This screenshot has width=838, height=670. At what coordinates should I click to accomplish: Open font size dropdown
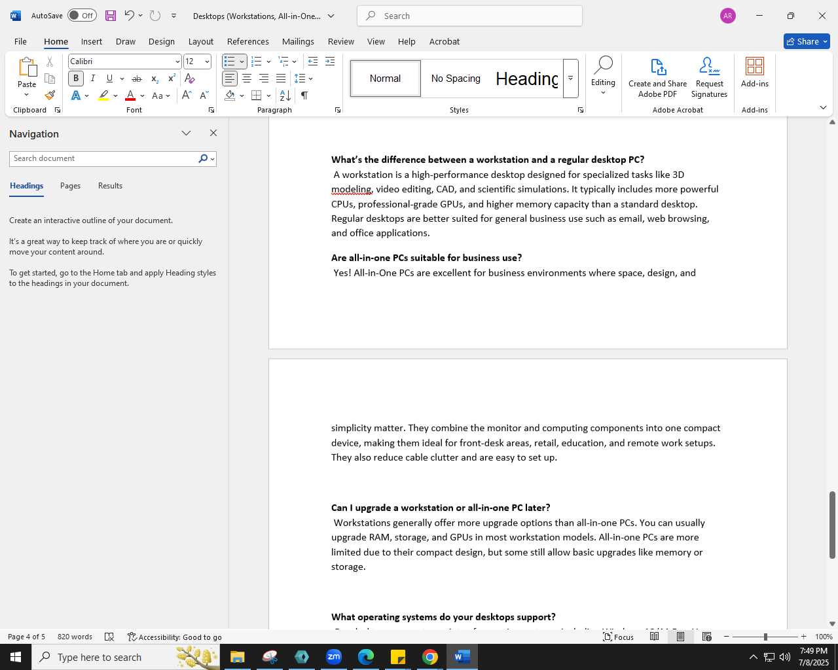point(207,62)
